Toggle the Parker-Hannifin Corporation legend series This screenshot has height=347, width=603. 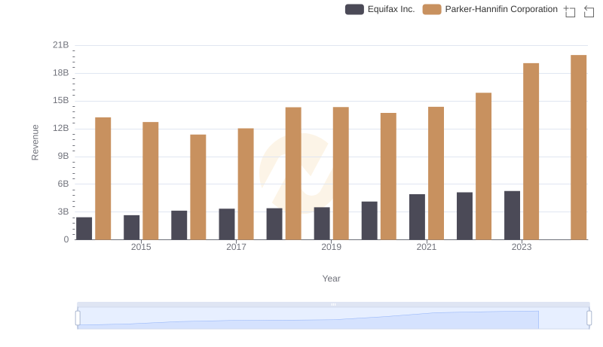click(490, 9)
